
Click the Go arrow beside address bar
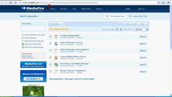tap(159, 3)
